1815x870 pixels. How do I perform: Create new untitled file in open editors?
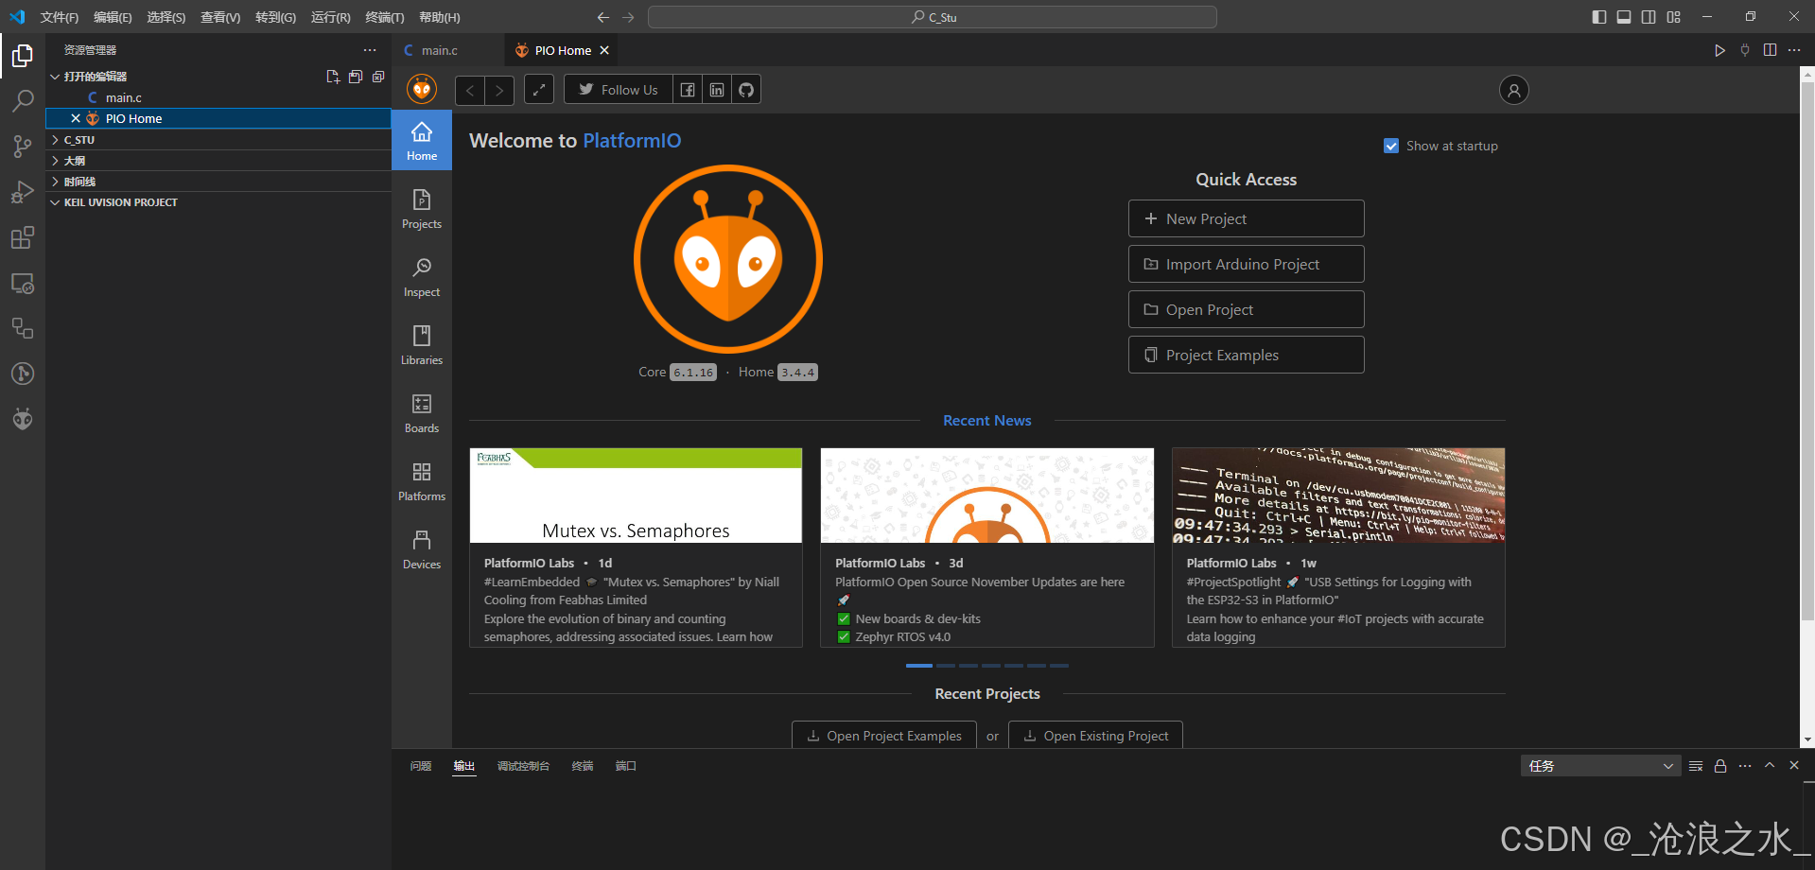[x=333, y=77]
